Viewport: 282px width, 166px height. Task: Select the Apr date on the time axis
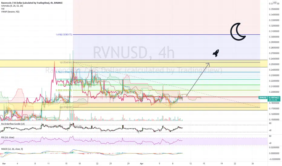pos(142,164)
